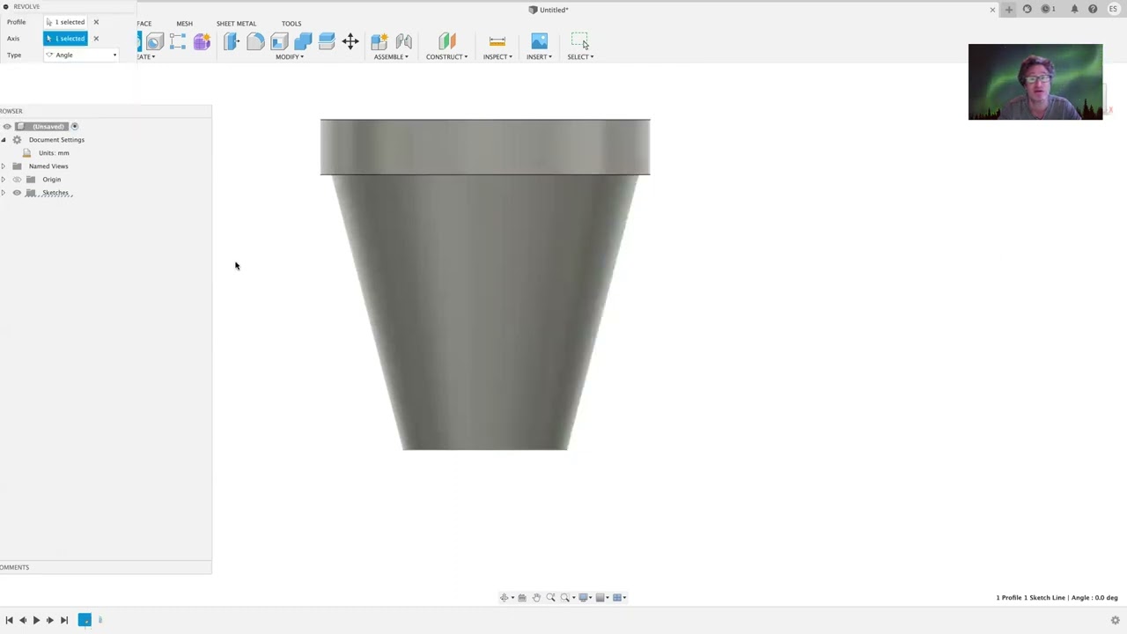Viewport: 1127px width, 634px height.
Task: Expand the Origin folder
Action: [4, 179]
